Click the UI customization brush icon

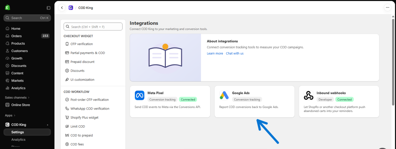[x=67, y=80]
